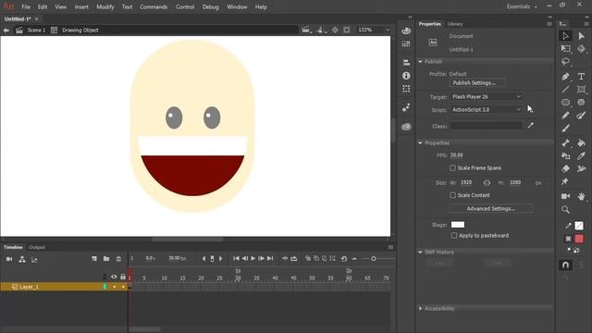The height and width of the screenshot is (333, 592).
Task: Expand the Accessibility section
Action: tap(420, 308)
